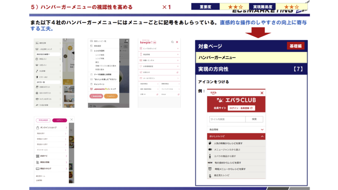The image size is (338, 190).
Task: Open the お店ナビ chevron arrow
Action: (66, 156)
